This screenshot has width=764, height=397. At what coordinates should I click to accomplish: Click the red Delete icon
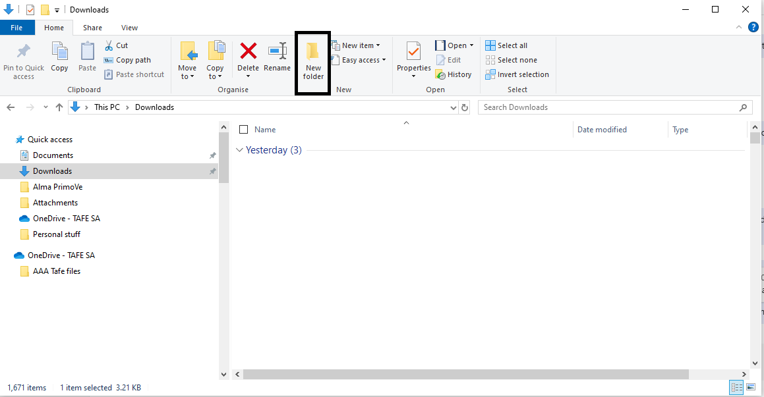248,52
